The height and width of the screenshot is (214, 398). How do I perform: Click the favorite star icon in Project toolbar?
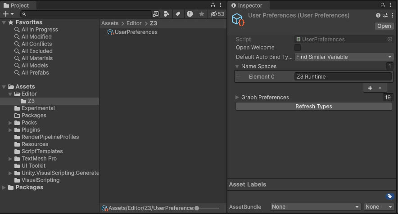201,14
